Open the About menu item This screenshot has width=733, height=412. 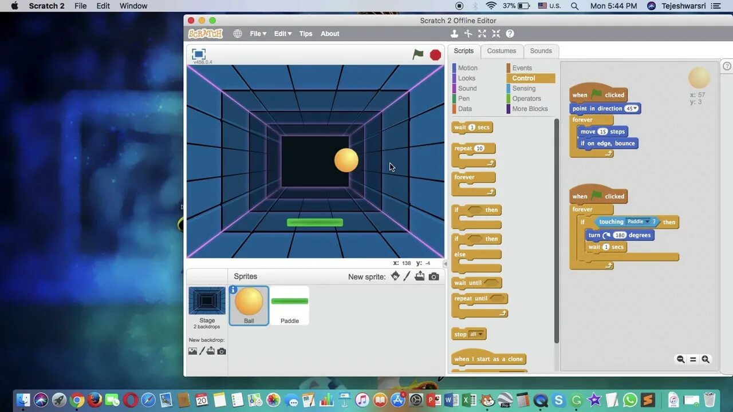pyautogui.click(x=330, y=34)
